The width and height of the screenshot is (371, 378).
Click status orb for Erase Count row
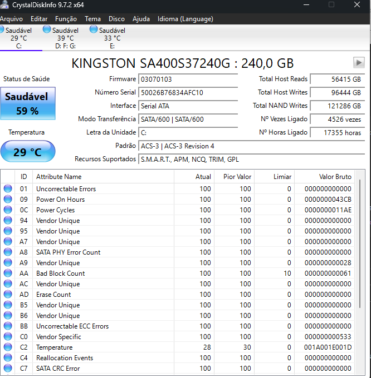[x=8, y=295]
